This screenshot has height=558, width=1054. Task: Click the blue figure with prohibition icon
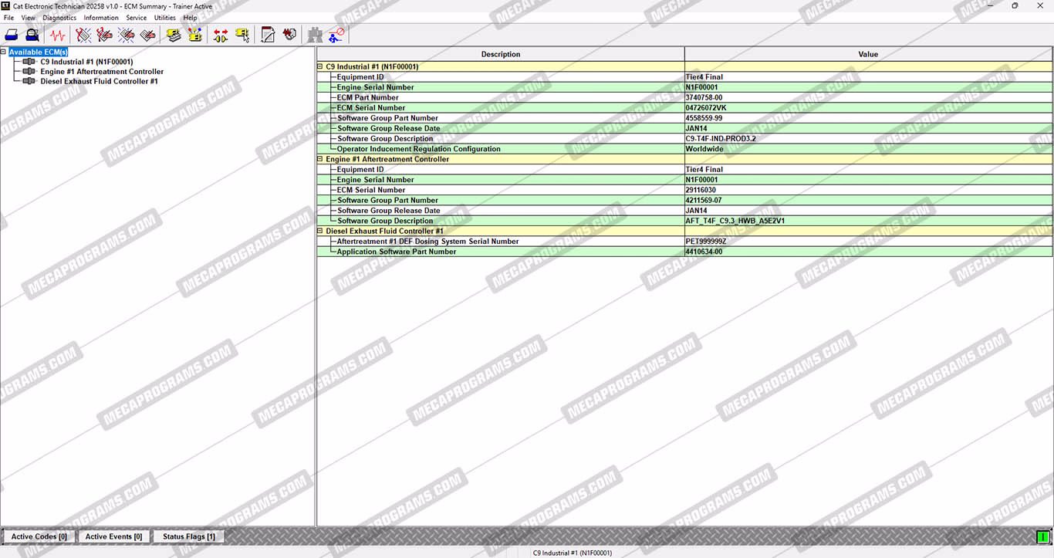coord(336,35)
